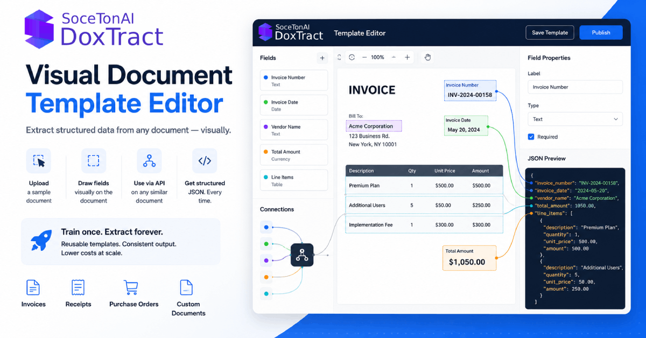Select Invoice Date field in Fields list
Screen dimensions: 646x338
pos(293,105)
